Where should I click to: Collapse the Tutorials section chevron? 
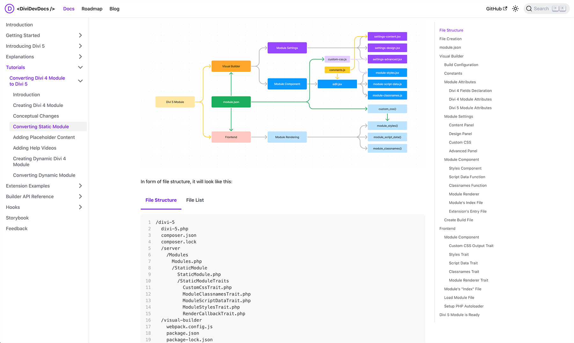click(80, 68)
